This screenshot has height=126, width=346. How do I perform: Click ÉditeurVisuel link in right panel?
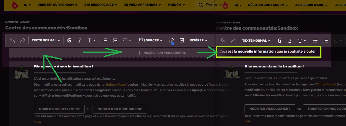[x=326, y=84]
